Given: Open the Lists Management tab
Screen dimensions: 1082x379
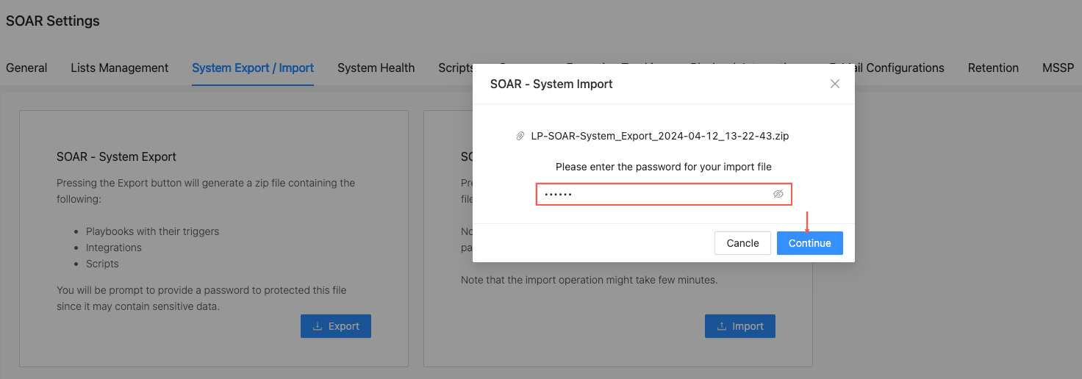Looking at the screenshot, I should tap(120, 68).
